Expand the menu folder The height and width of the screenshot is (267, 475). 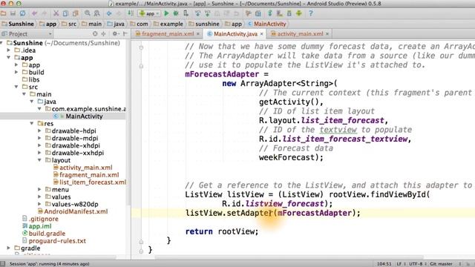(x=39, y=190)
